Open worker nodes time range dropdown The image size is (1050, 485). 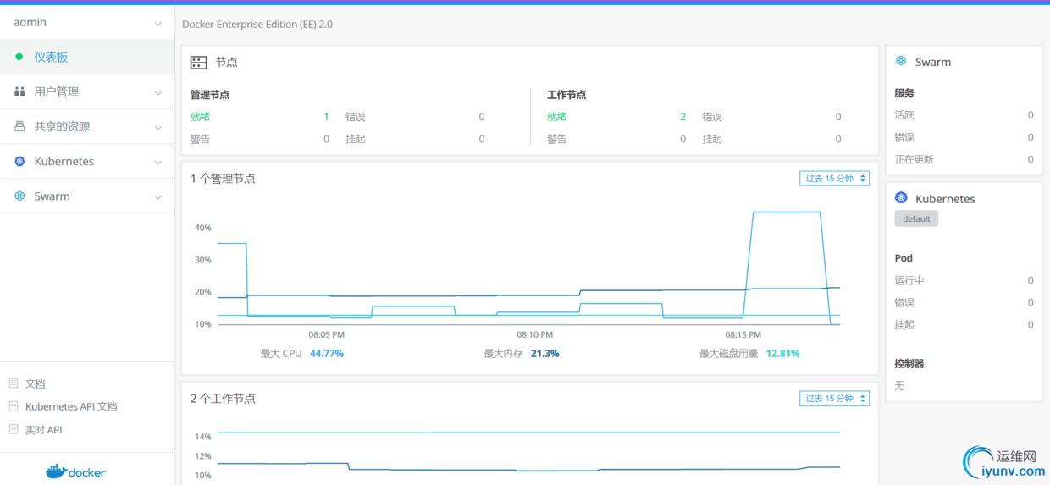pyautogui.click(x=834, y=398)
